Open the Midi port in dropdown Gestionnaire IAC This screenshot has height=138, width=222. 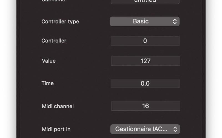(145, 129)
